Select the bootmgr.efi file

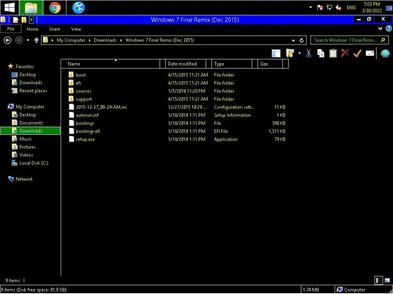(88, 131)
